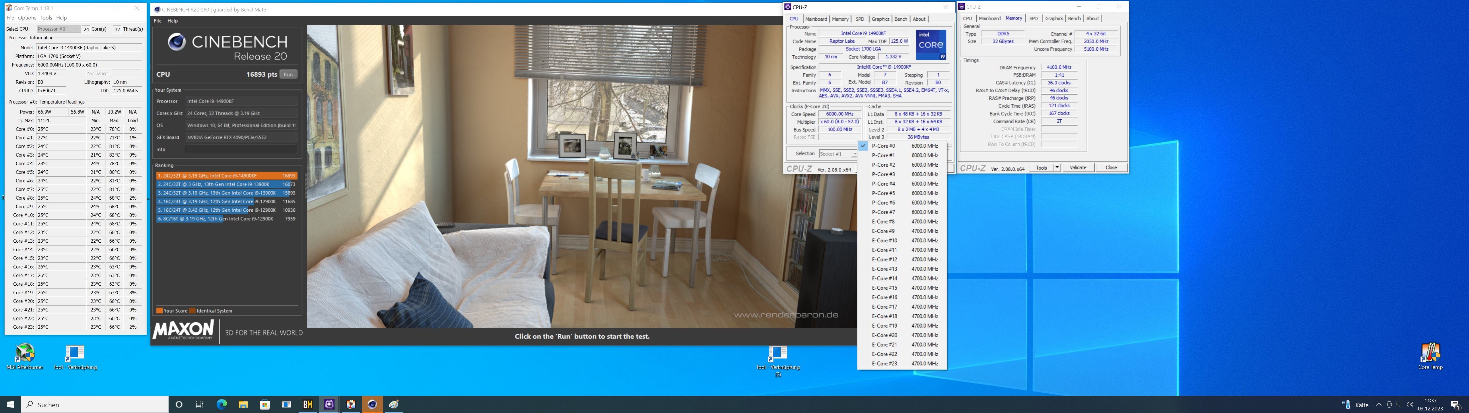Switch to SPD tab in Memory window
This screenshot has width=1469, height=413.
point(1033,19)
